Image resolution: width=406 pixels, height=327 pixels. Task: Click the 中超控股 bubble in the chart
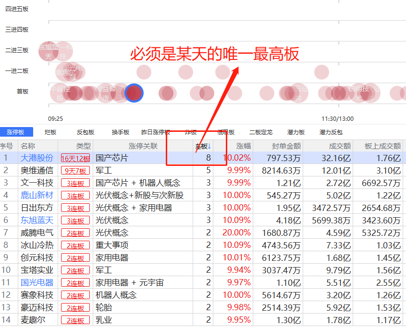[x=60, y=93]
